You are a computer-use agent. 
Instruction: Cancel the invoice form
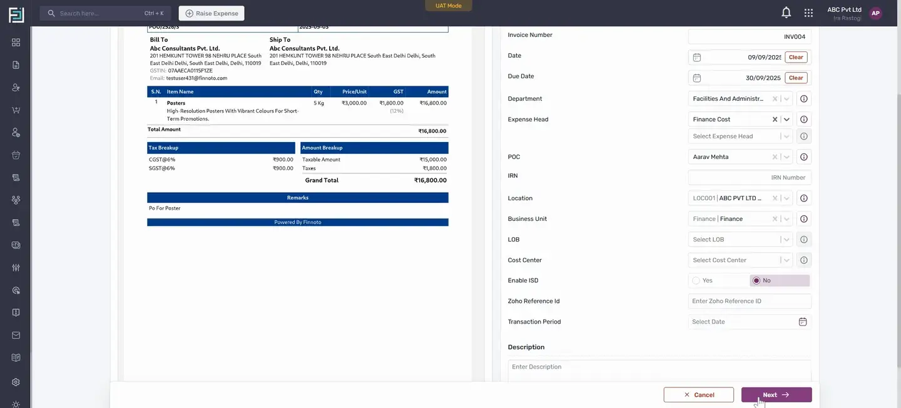click(x=699, y=395)
